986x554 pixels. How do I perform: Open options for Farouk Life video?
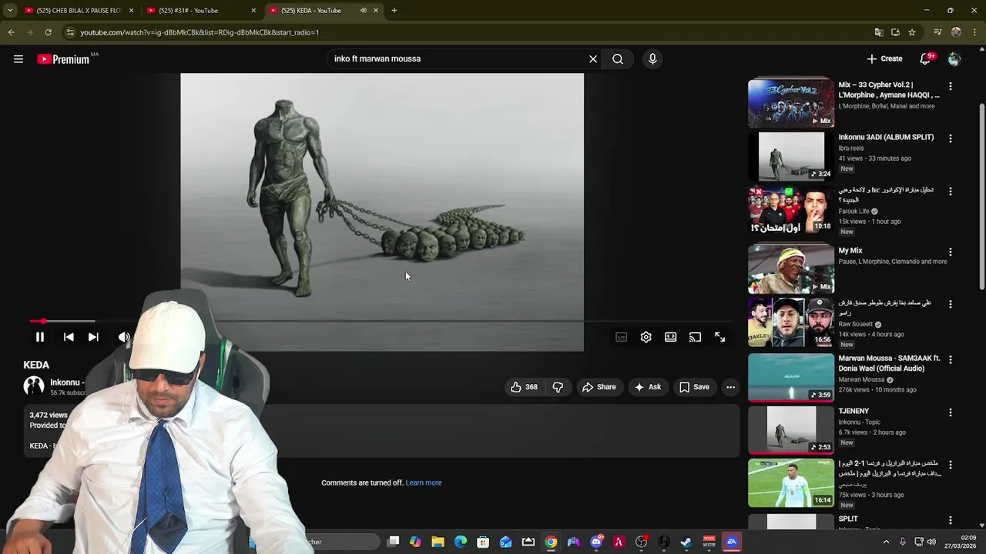coord(951,192)
